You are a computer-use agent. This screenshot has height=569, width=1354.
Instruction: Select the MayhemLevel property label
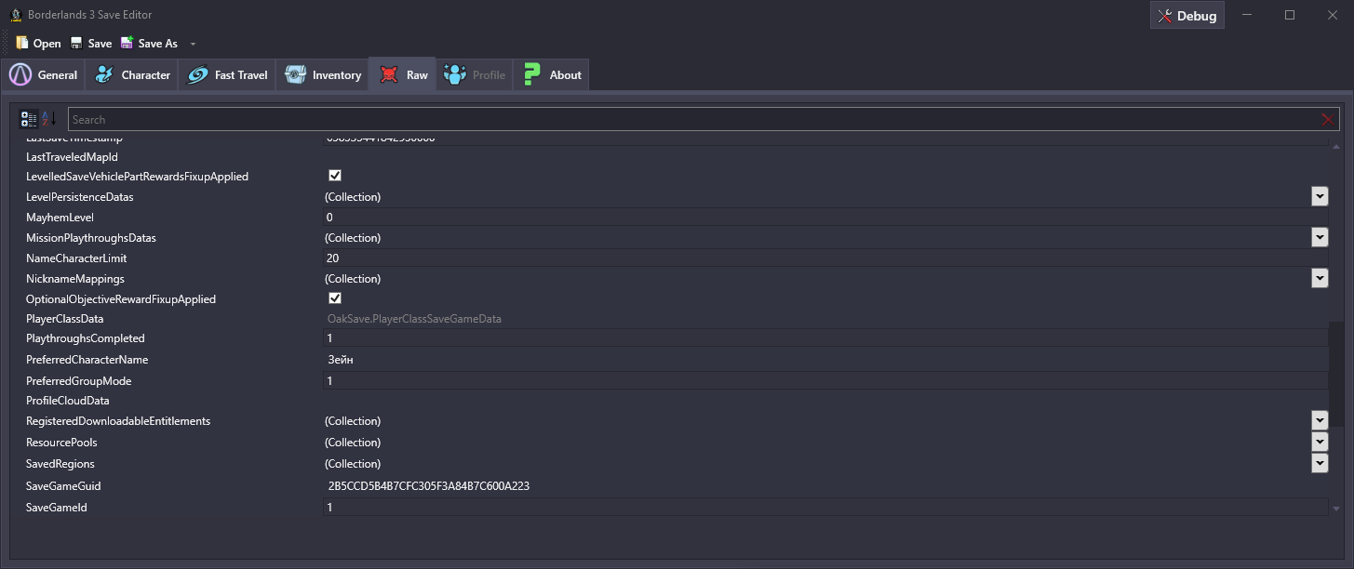click(60, 218)
